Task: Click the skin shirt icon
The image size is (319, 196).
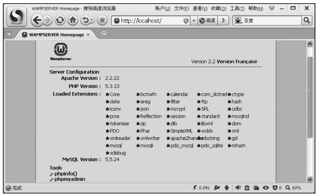Action: point(271,8)
